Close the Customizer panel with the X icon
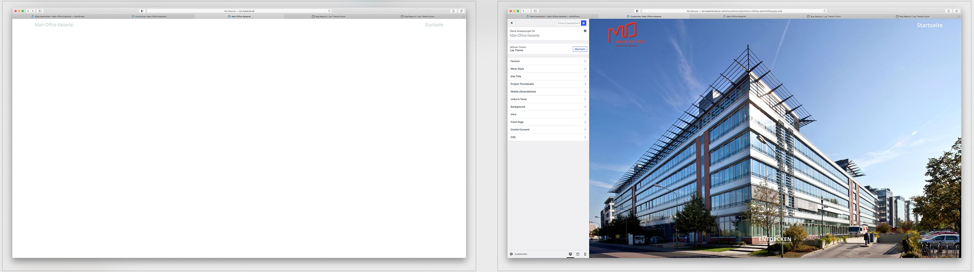Viewport: 974px width, 272px height. (512, 23)
